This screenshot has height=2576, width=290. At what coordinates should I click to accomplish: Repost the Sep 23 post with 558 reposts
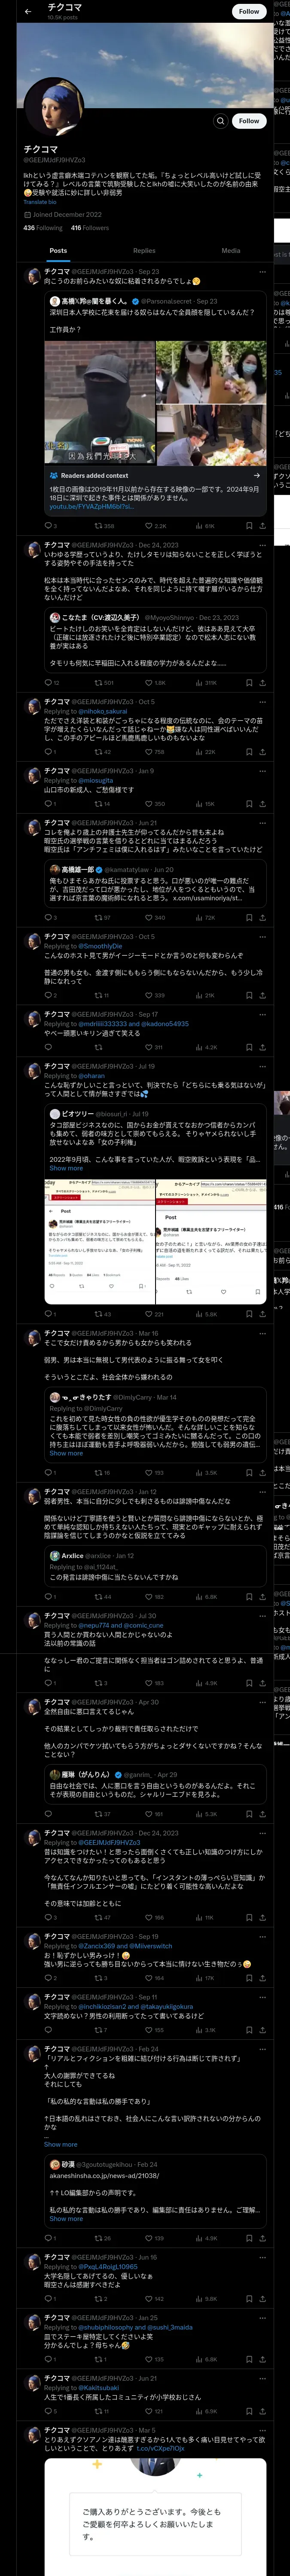click(104, 525)
